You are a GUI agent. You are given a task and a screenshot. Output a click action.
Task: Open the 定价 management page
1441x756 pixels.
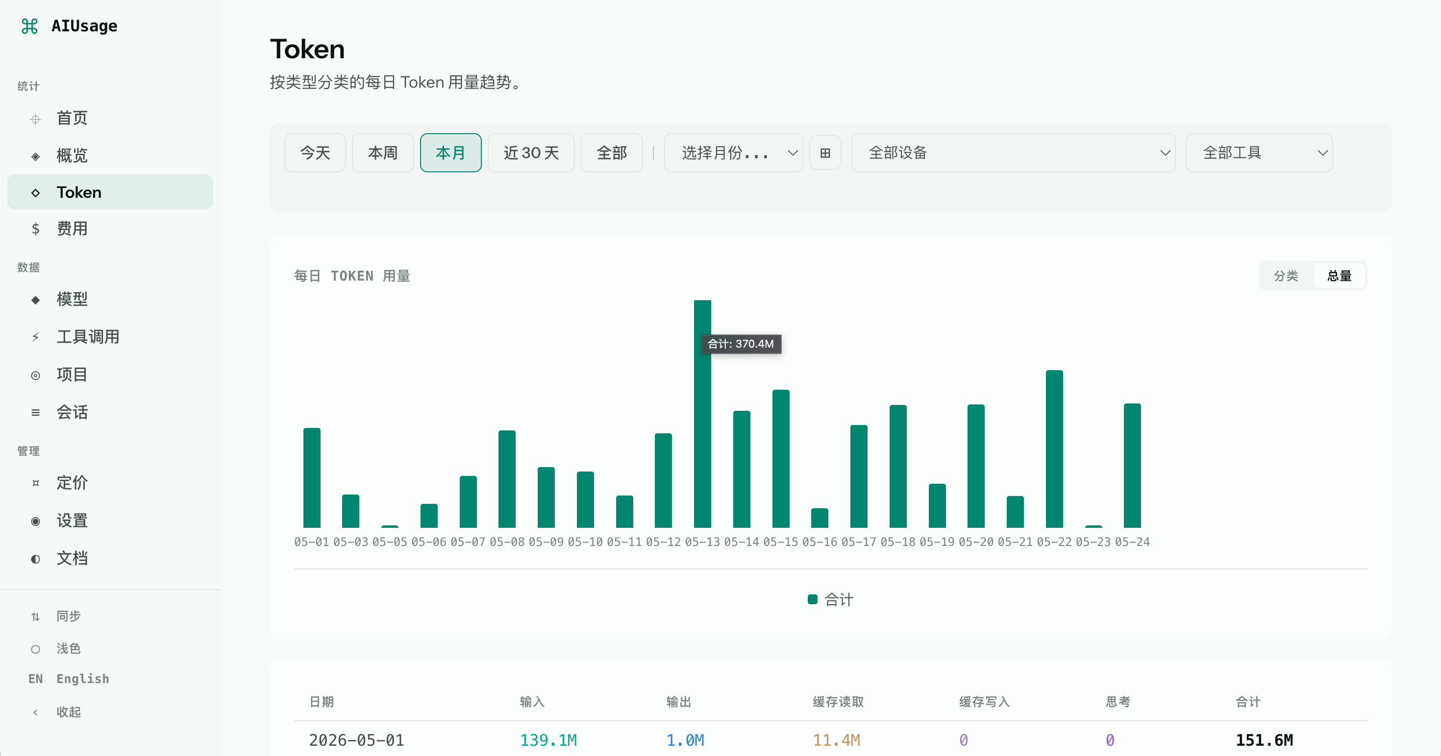(x=110, y=483)
